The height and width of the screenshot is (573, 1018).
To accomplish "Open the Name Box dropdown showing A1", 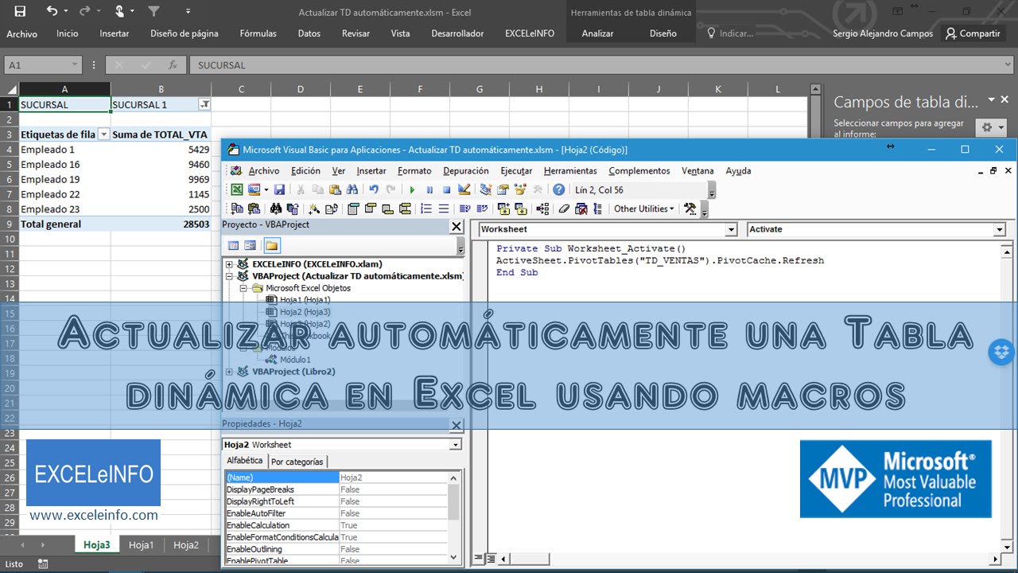I will point(75,65).
